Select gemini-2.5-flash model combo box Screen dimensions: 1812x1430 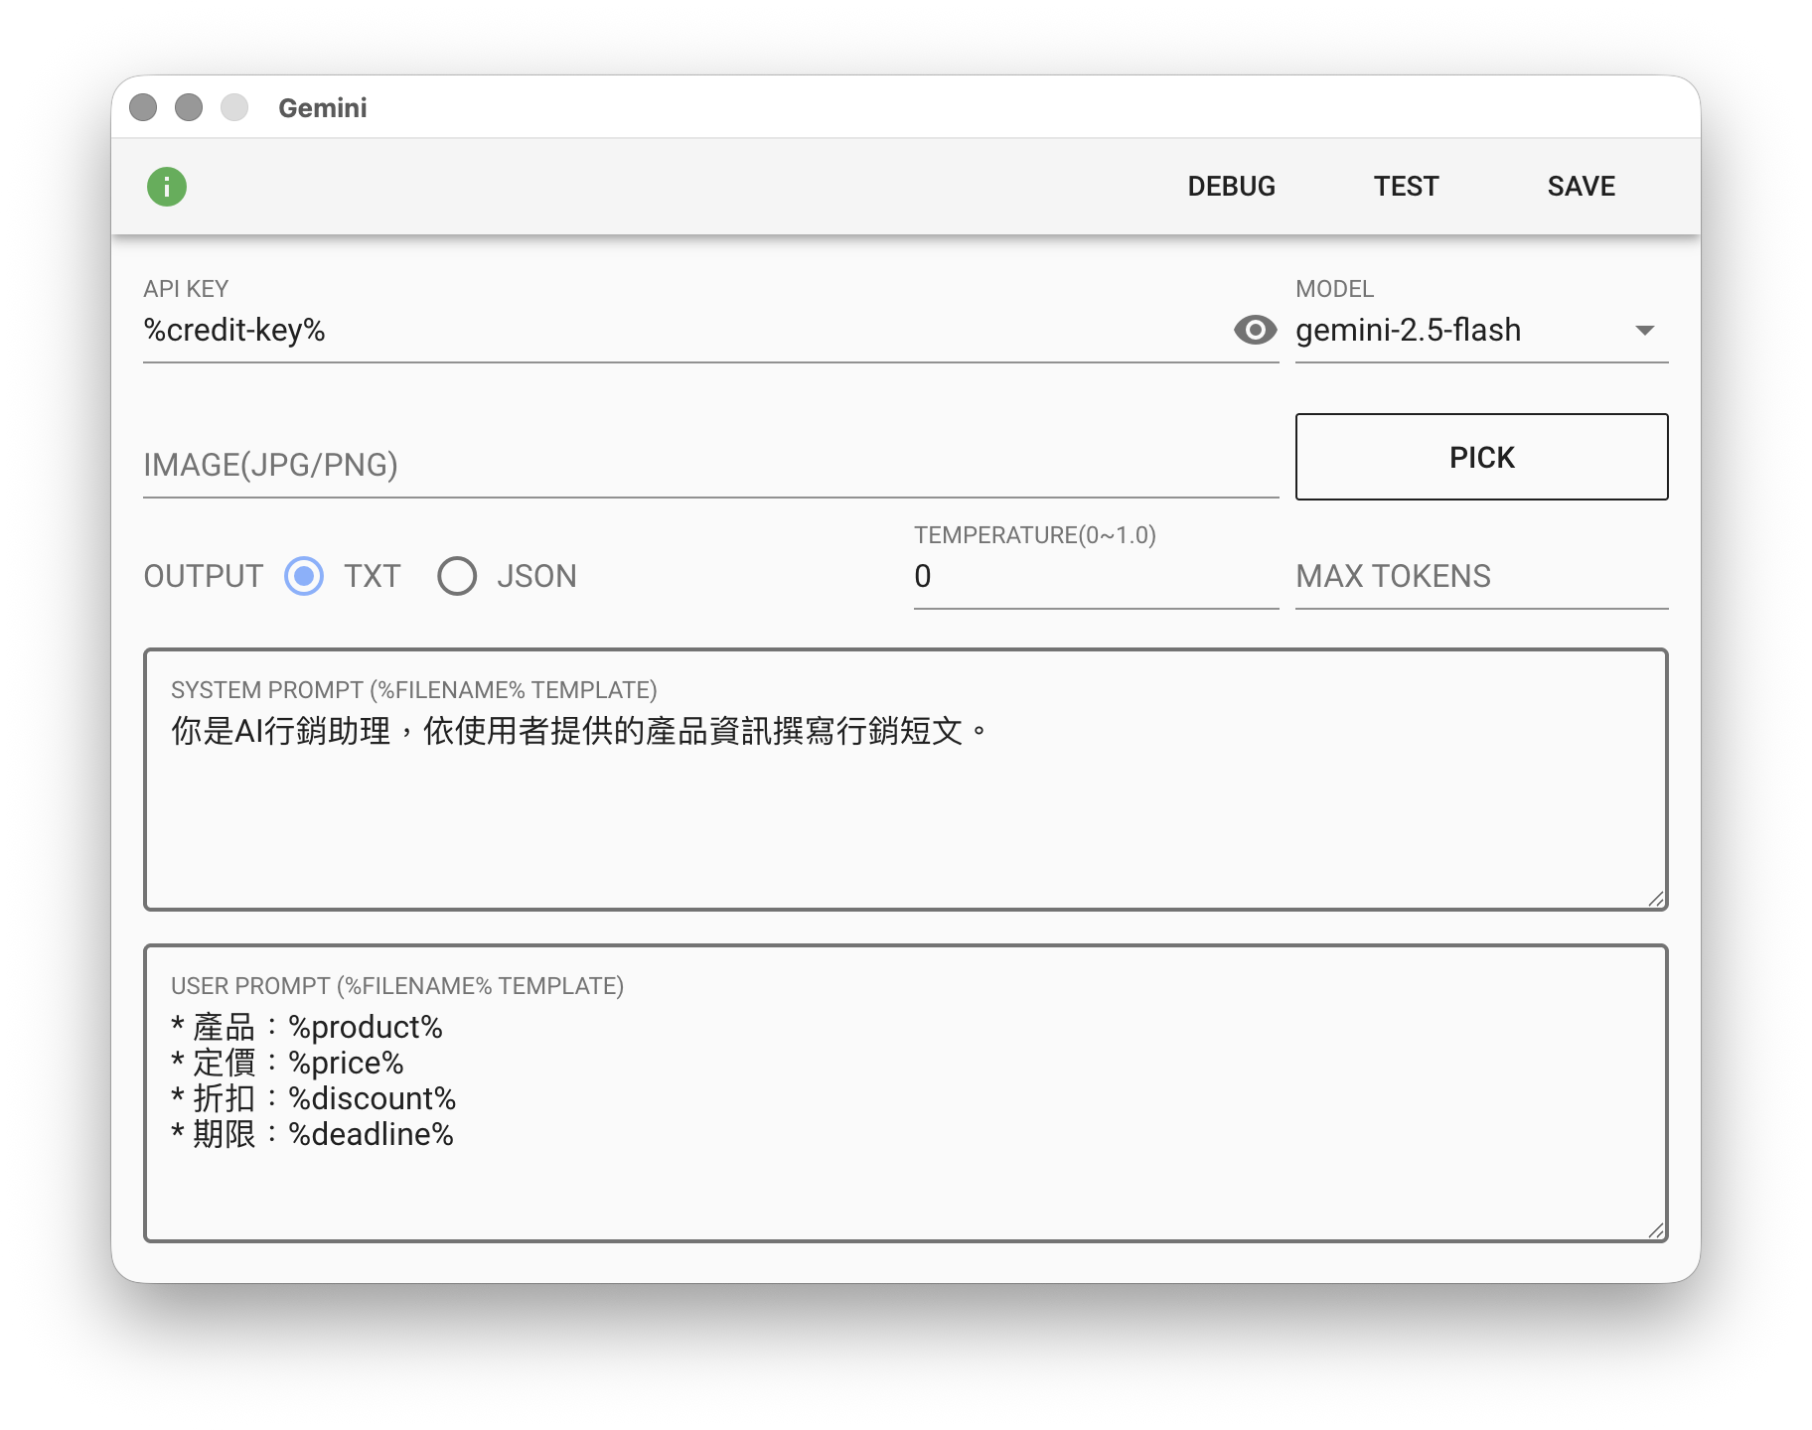pyautogui.click(x=1460, y=330)
